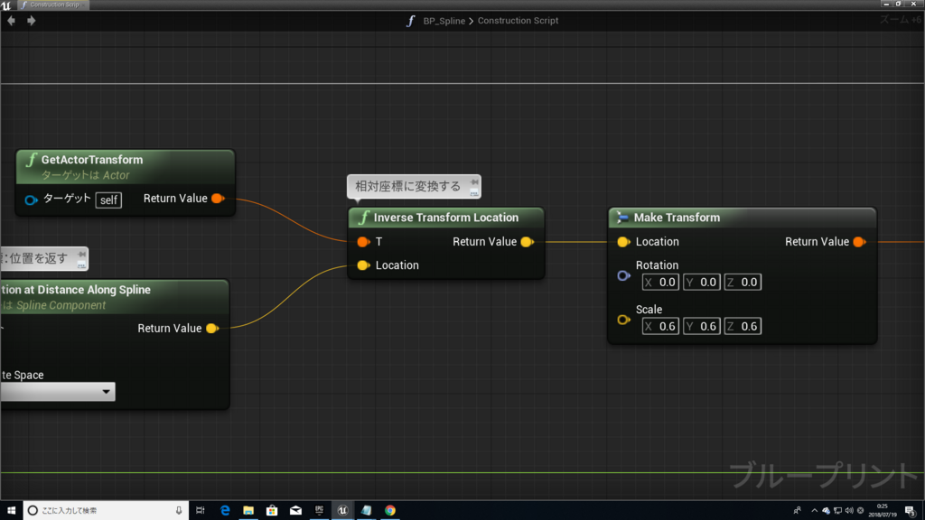The image size is (925, 520).
Task: Select the Make Transform node title
Action: pyautogui.click(x=677, y=218)
